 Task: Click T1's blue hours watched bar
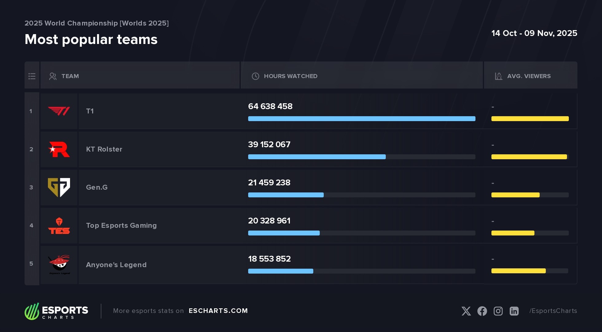362,119
